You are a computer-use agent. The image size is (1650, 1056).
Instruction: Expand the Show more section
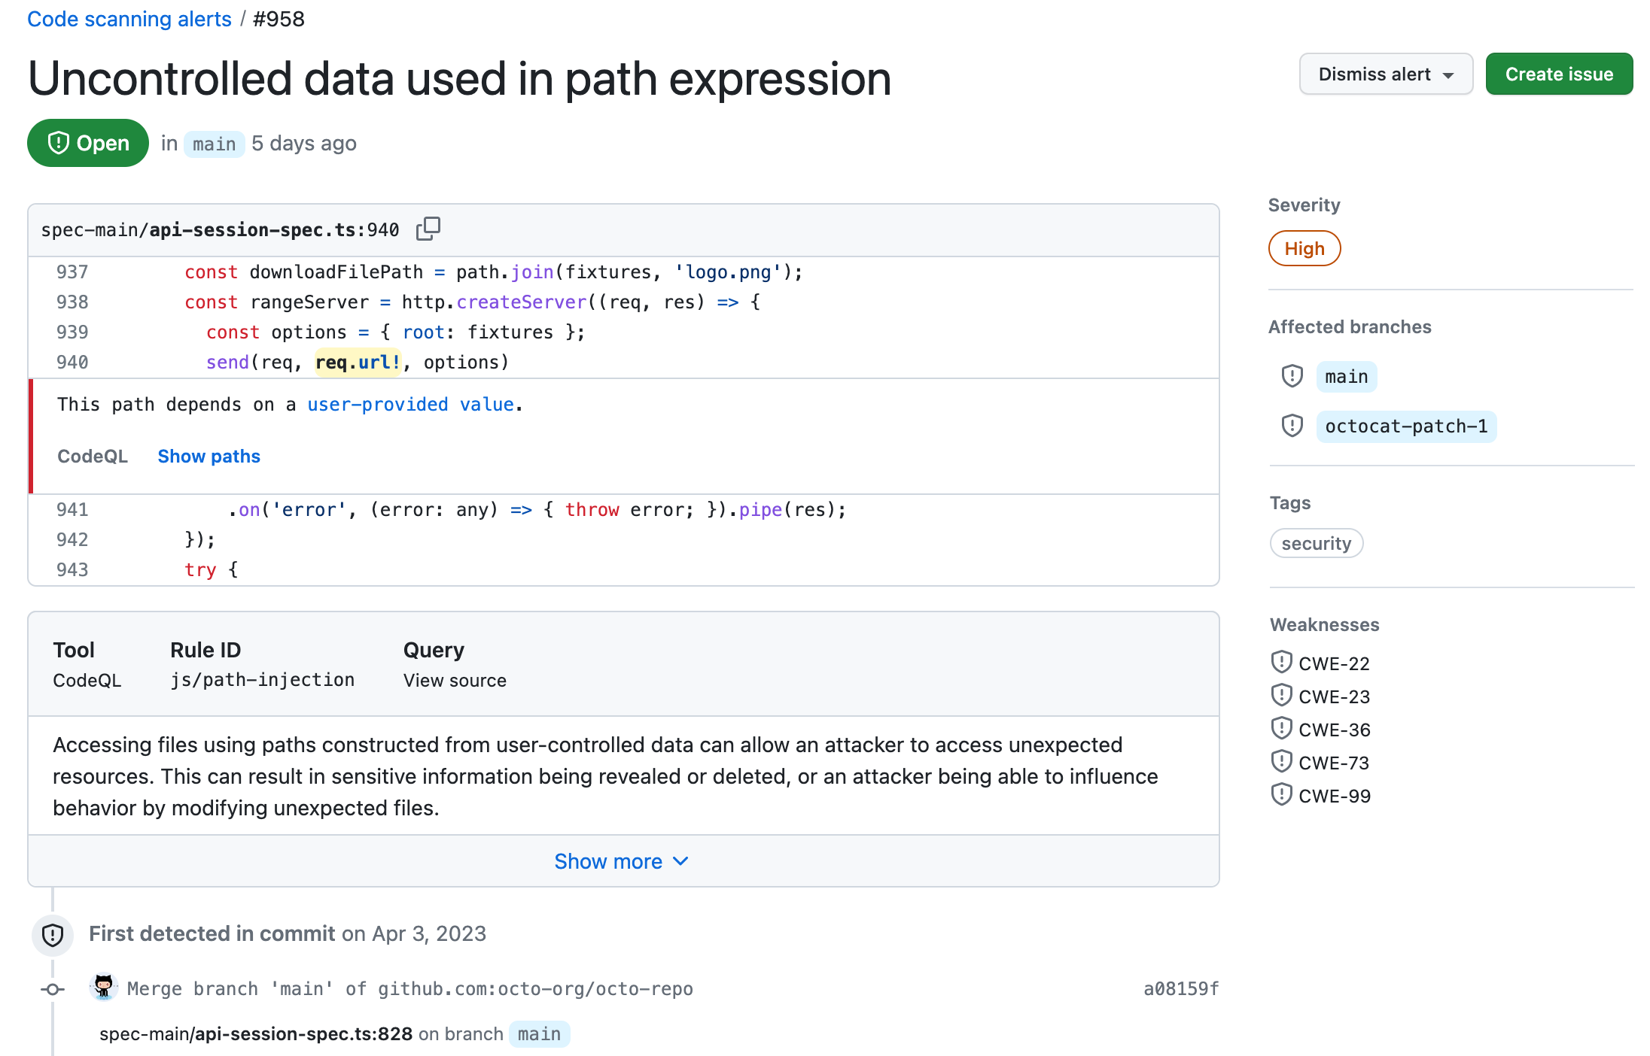(x=622, y=861)
